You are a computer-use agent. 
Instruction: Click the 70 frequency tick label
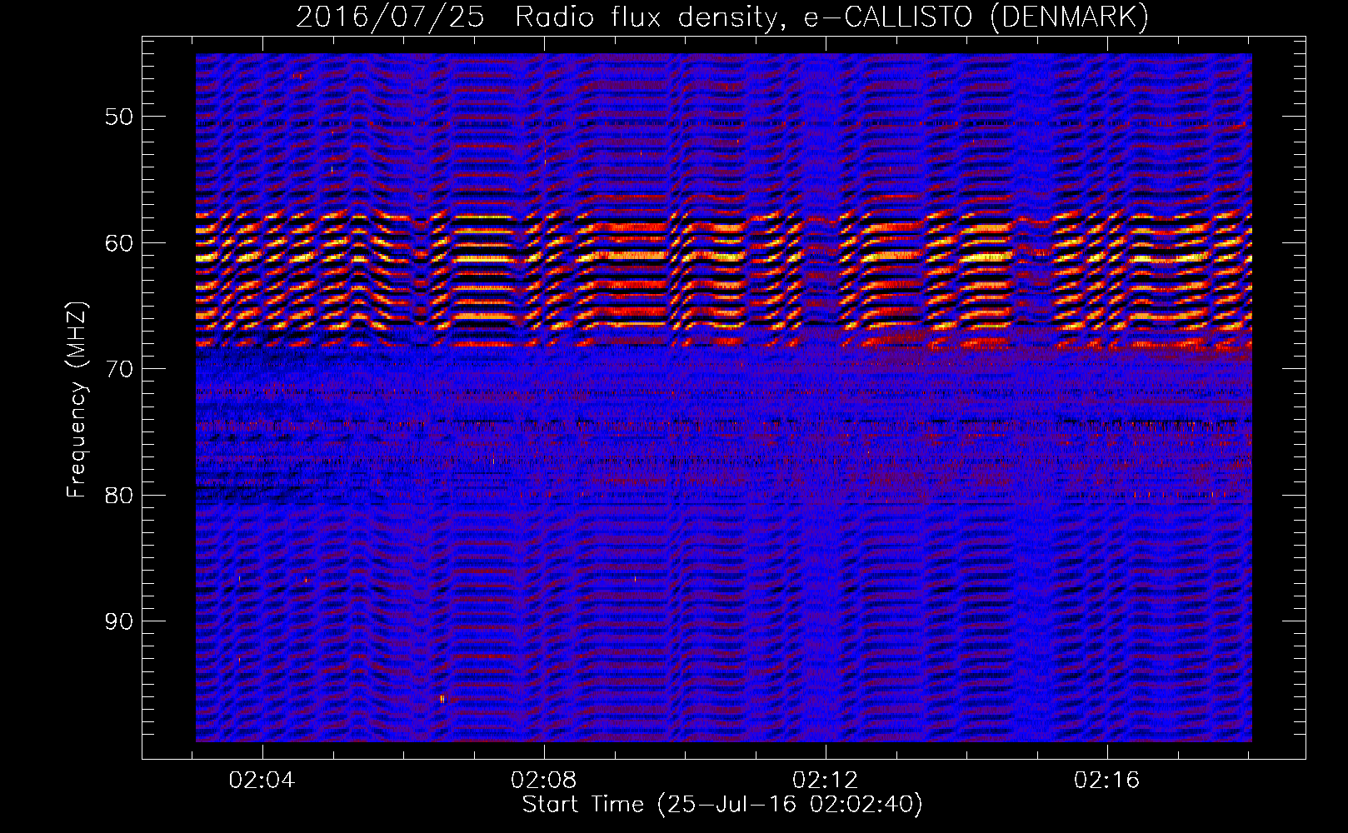[118, 369]
